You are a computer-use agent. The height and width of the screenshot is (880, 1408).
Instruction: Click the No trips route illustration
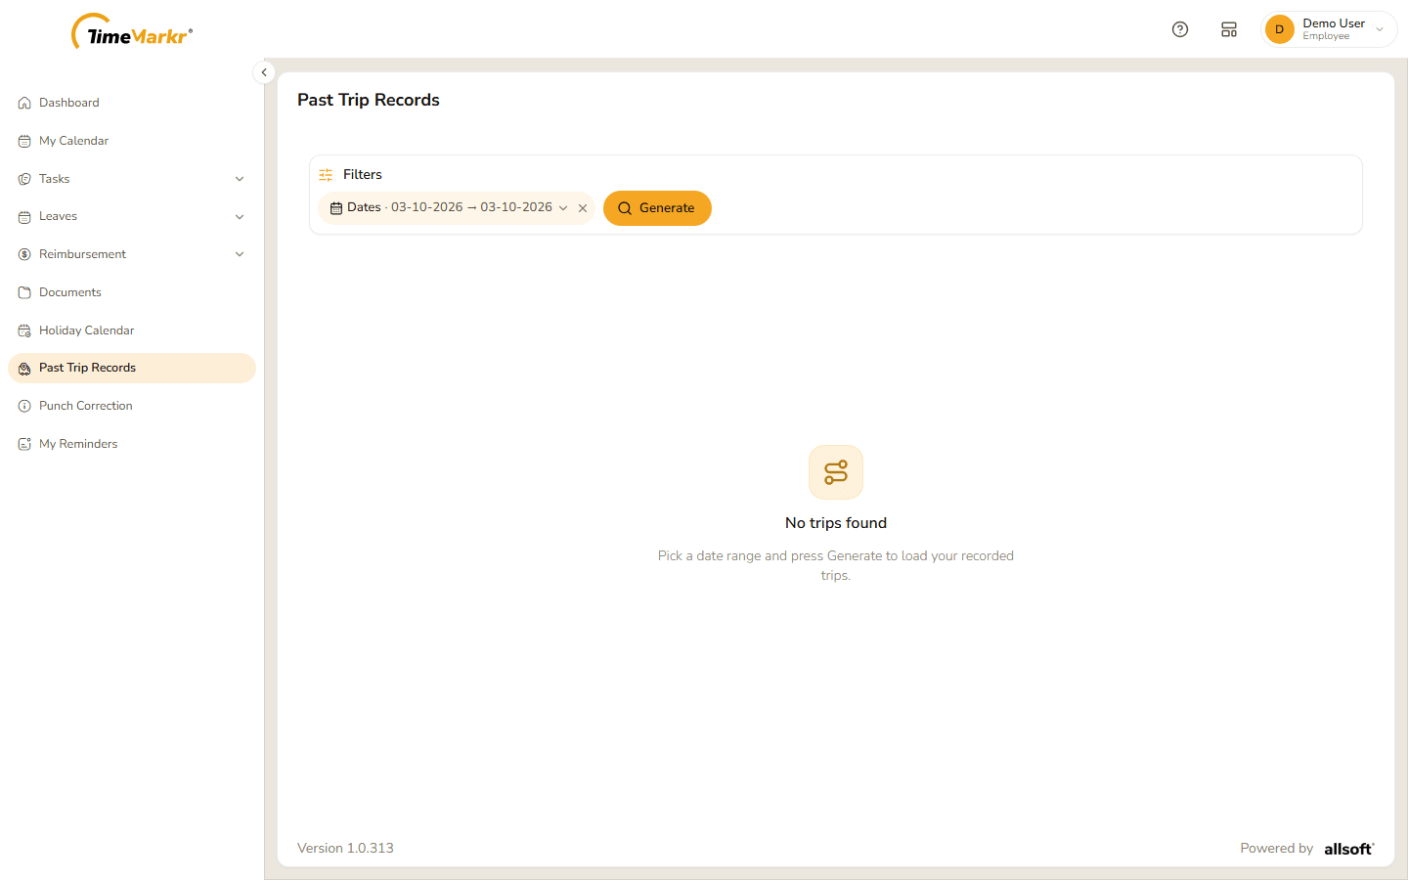click(836, 472)
